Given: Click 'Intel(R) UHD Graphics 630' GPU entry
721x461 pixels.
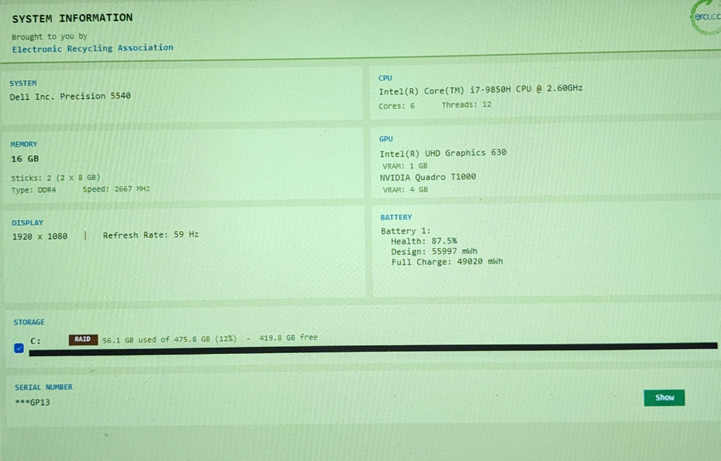Looking at the screenshot, I should (443, 153).
